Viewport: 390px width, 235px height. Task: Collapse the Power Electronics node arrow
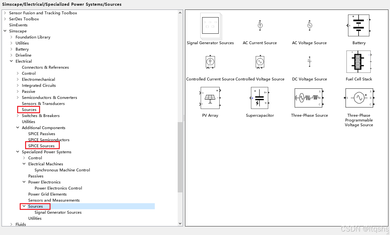[x=24, y=182]
